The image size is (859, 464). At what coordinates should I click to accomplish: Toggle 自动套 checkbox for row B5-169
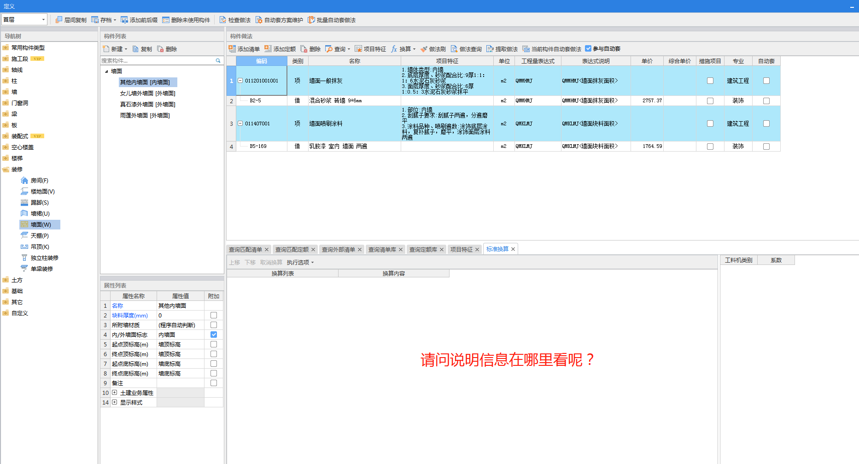[766, 147]
